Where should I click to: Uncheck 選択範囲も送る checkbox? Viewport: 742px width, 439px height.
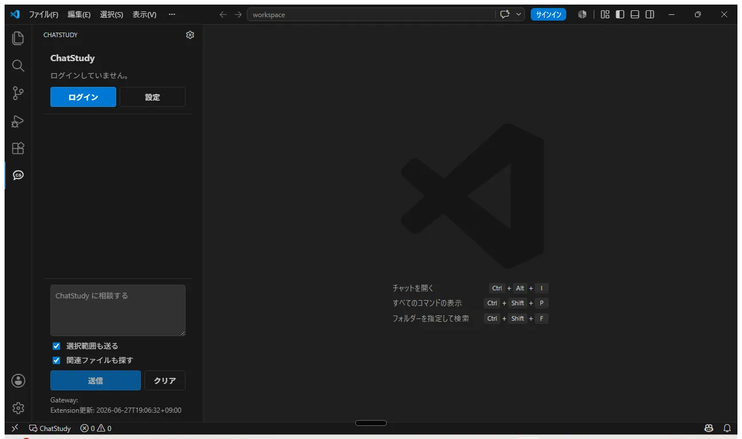pos(56,346)
